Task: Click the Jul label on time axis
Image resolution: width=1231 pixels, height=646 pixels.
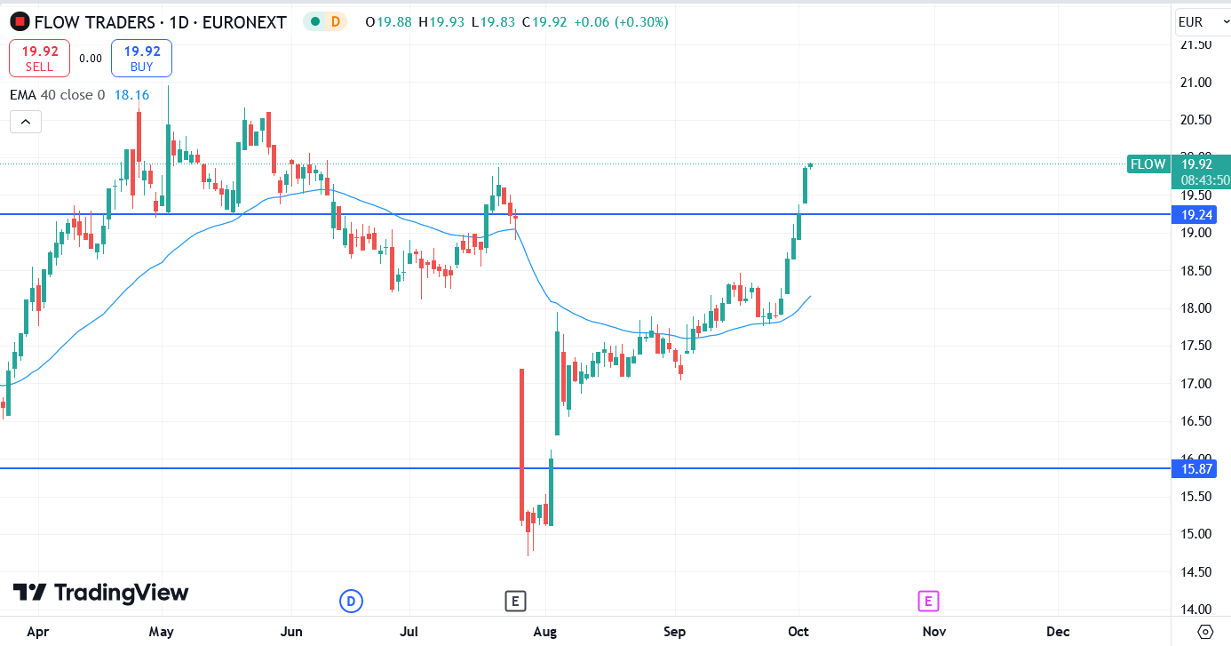Action: 409,632
